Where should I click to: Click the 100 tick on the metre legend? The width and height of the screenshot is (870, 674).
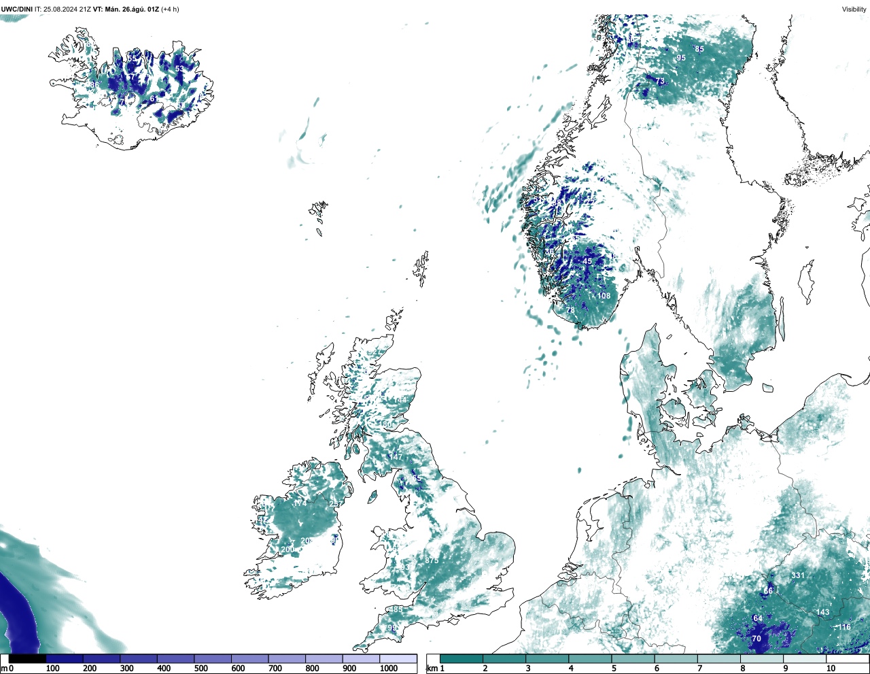(x=52, y=669)
